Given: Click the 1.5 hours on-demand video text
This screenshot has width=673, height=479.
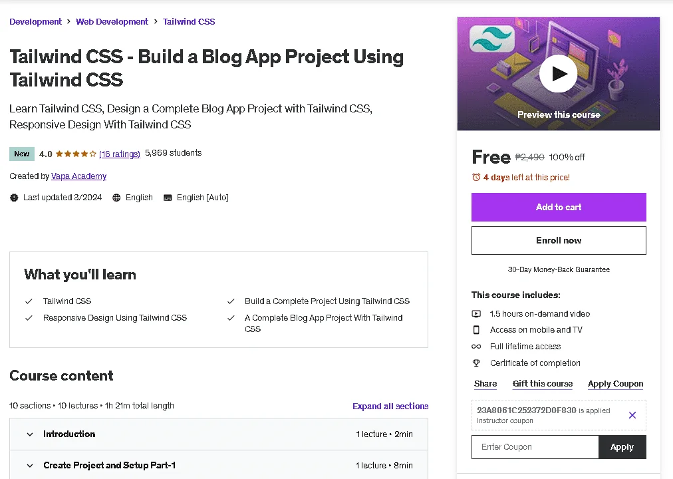Looking at the screenshot, I should pyautogui.click(x=540, y=314).
